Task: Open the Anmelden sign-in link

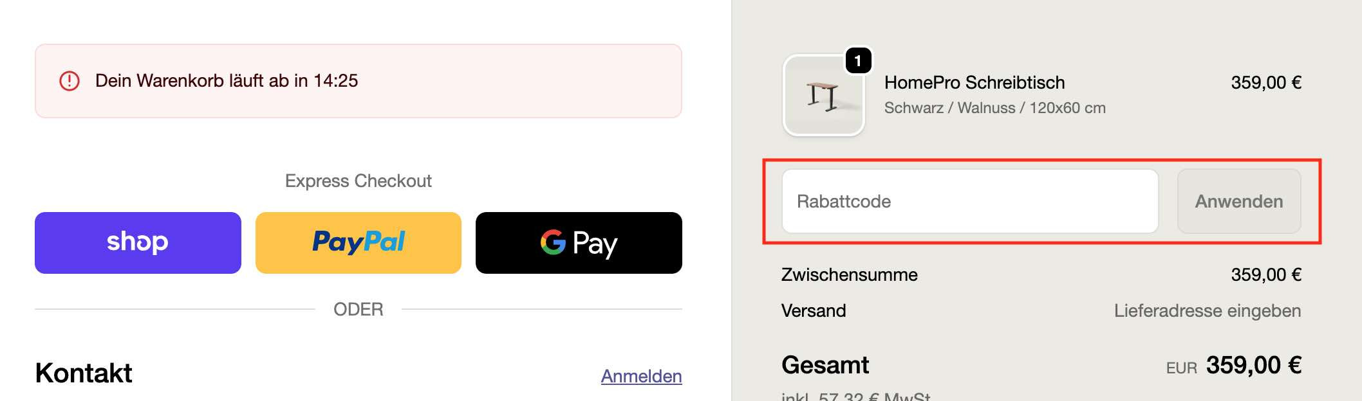Action: pyautogui.click(x=642, y=377)
